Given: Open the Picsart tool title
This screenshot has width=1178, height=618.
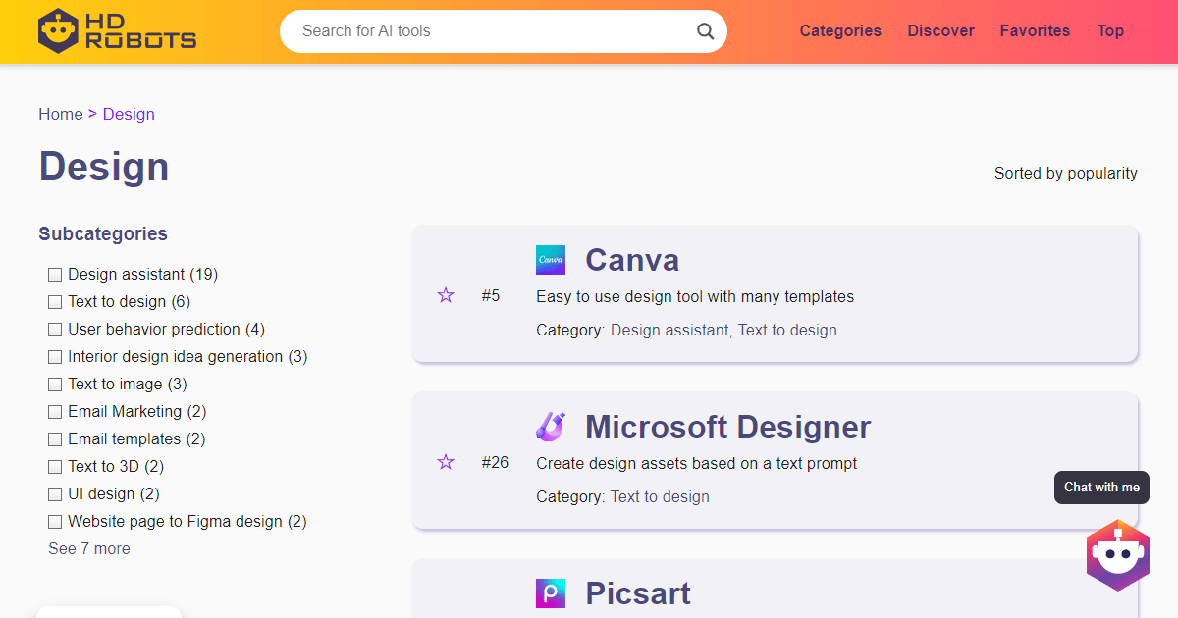Looking at the screenshot, I should pos(638,593).
